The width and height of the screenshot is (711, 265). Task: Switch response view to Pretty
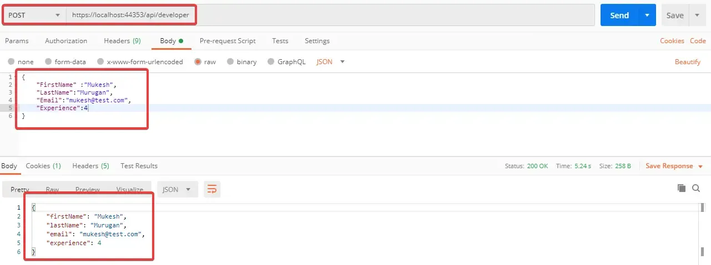coord(20,189)
